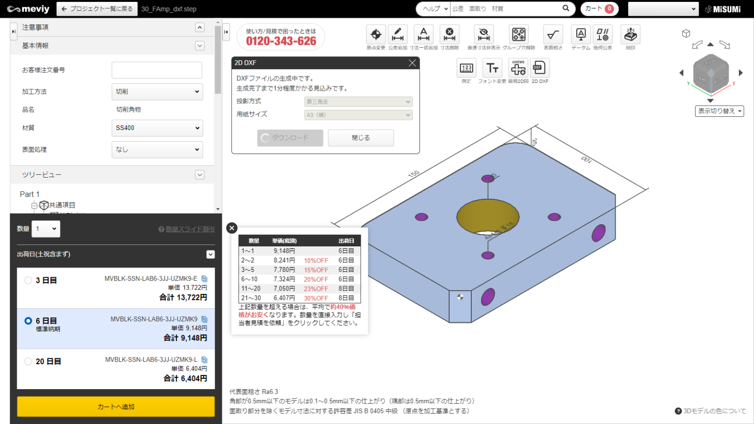
Task: Click the 原点変更 (origin change) tool icon
Action: pyautogui.click(x=376, y=35)
